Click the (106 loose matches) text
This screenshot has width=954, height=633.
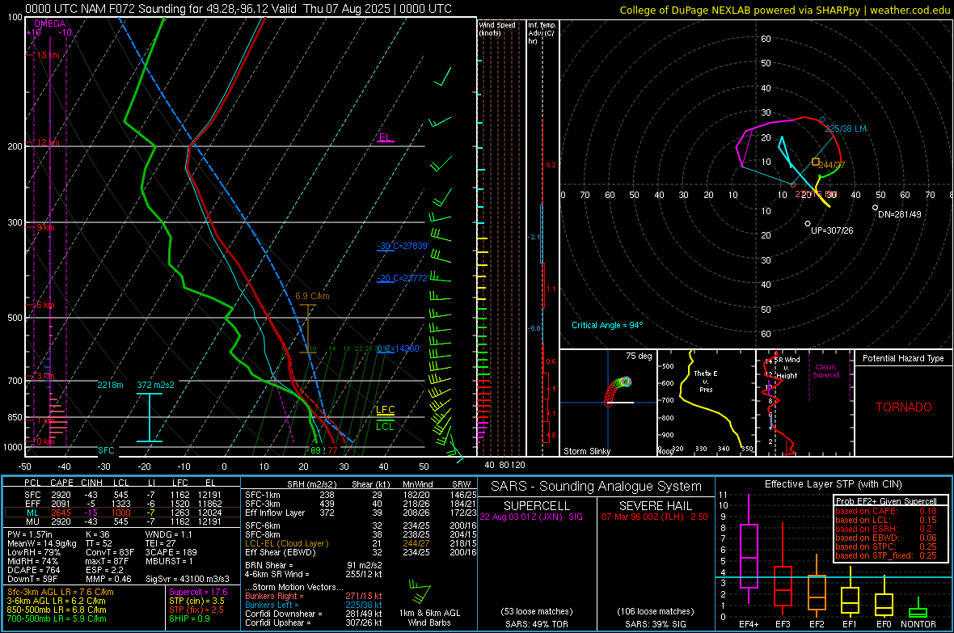click(x=655, y=611)
